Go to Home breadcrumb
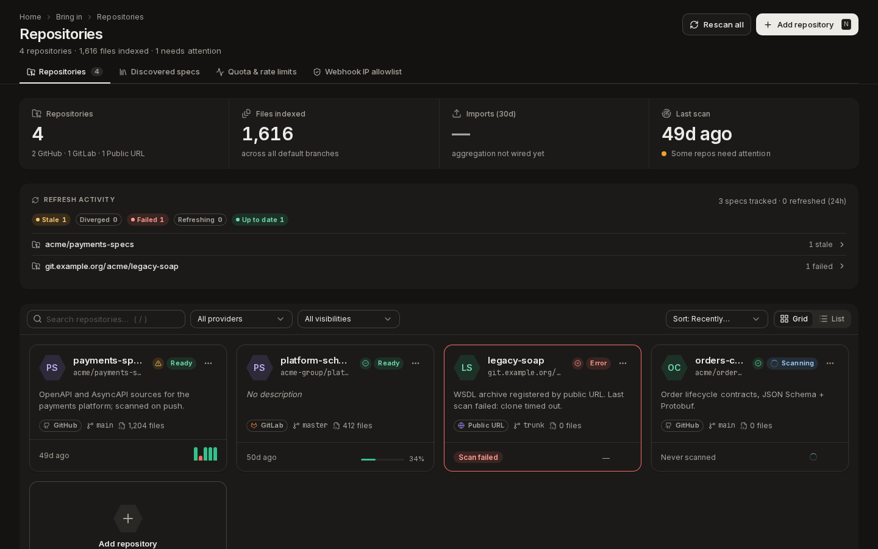 [x=30, y=17]
